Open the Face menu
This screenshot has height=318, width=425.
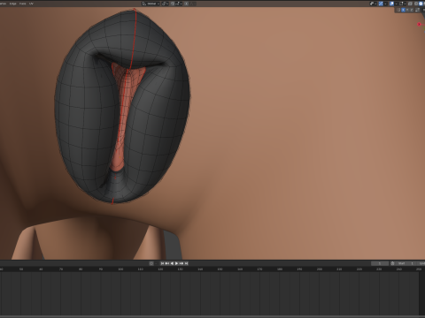(22, 4)
